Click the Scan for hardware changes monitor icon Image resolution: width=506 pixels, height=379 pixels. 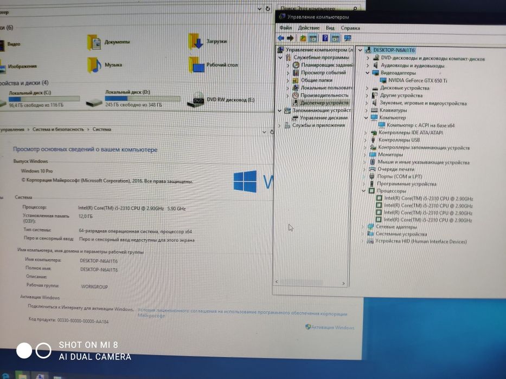click(348, 38)
